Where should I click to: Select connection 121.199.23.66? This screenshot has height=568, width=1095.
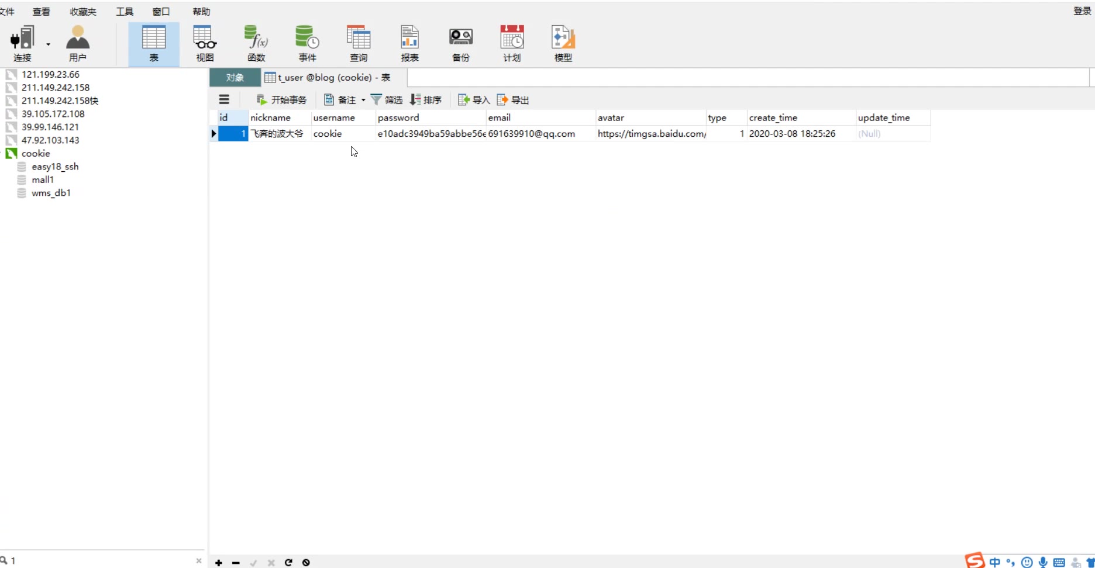click(50, 74)
